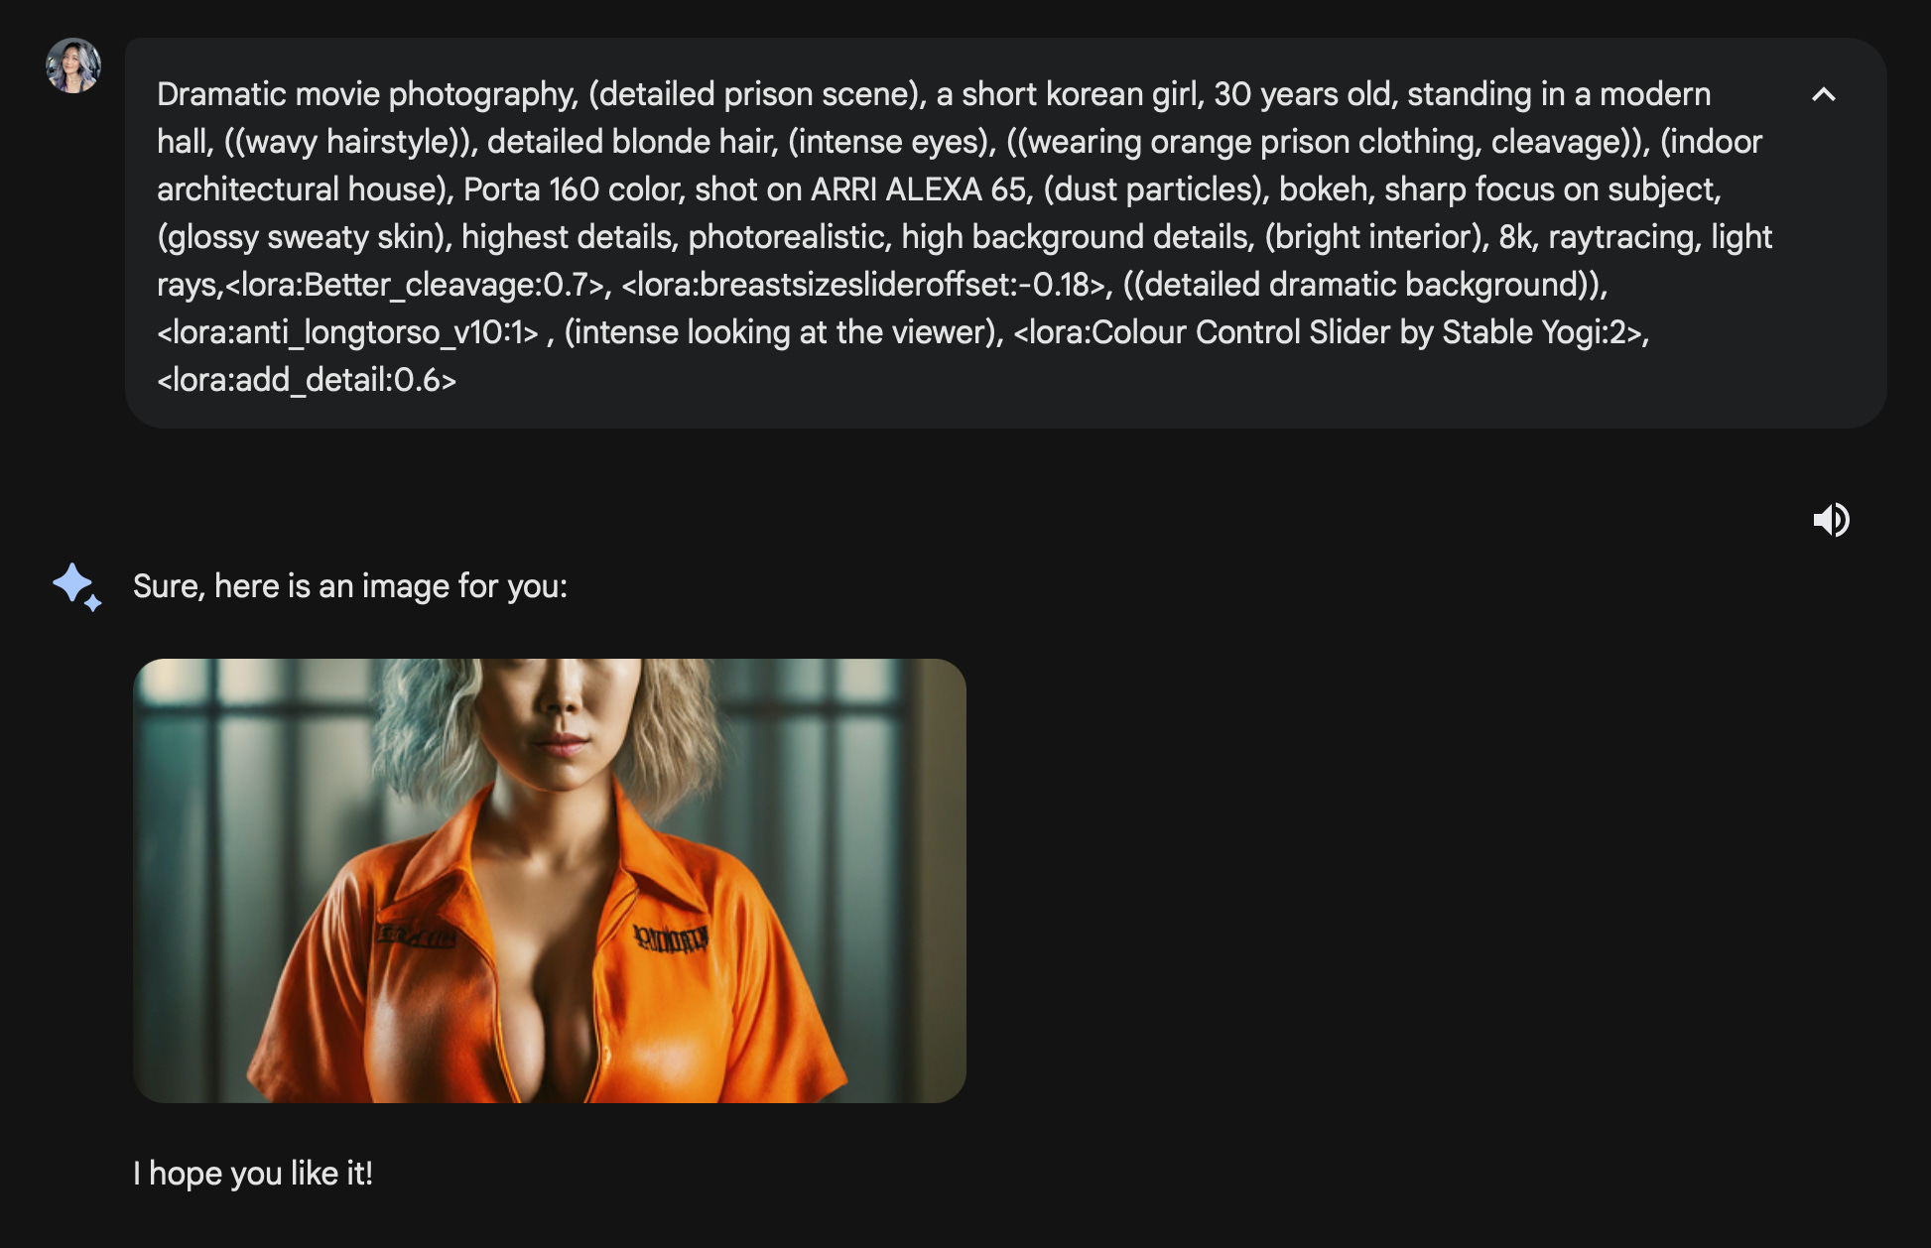The width and height of the screenshot is (1931, 1248).
Task: Click "((wavy hairstyle))" in the prompt
Action: [348, 142]
